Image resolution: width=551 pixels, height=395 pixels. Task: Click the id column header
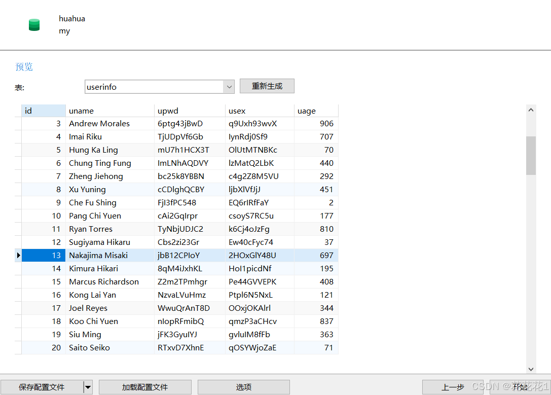click(44, 111)
